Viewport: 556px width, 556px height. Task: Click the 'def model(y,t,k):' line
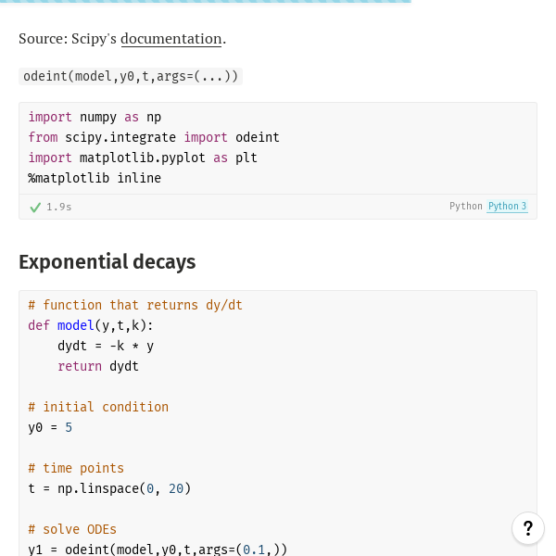tap(91, 325)
